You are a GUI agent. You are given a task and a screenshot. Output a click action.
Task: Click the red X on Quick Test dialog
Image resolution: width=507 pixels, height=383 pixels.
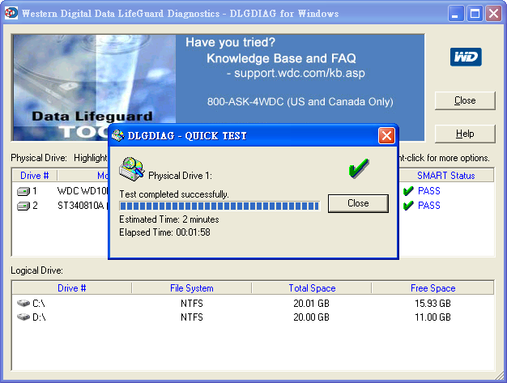pyautogui.click(x=386, y=136)
